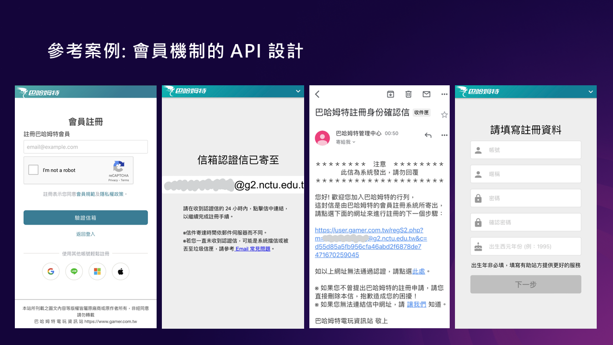Open the header chevron on 信箱認證信 page
This screenshot has height=345, width=613.
click(298, 91)
